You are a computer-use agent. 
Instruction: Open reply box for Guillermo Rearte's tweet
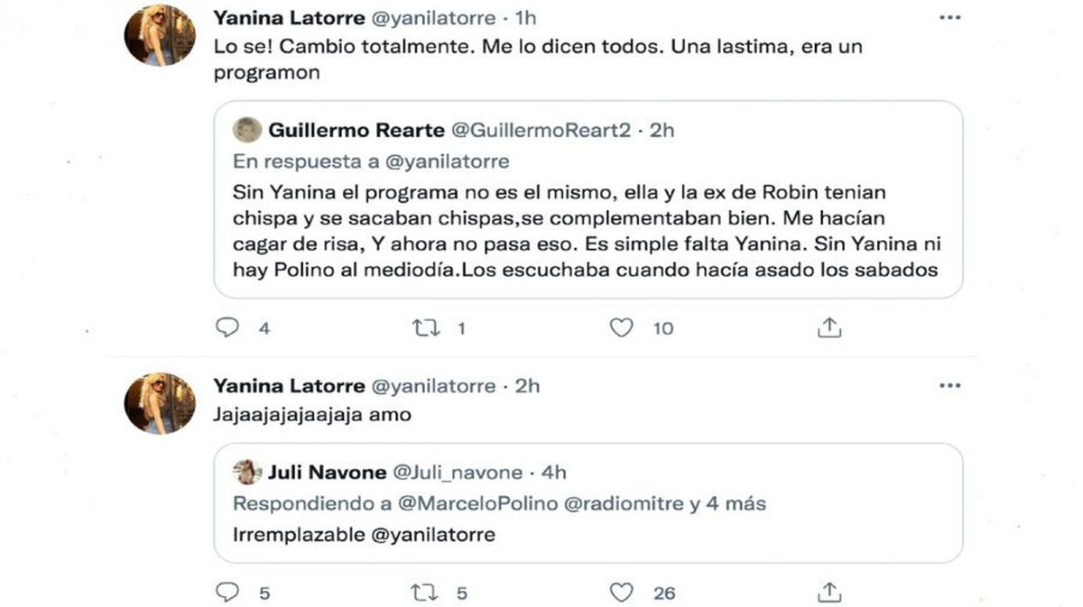227,328
